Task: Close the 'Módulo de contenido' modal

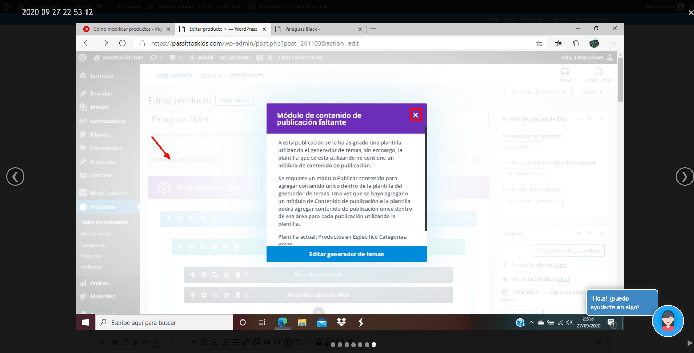Action: tap(415, 115)
